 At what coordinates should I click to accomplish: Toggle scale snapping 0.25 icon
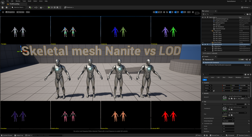(182, 12)
